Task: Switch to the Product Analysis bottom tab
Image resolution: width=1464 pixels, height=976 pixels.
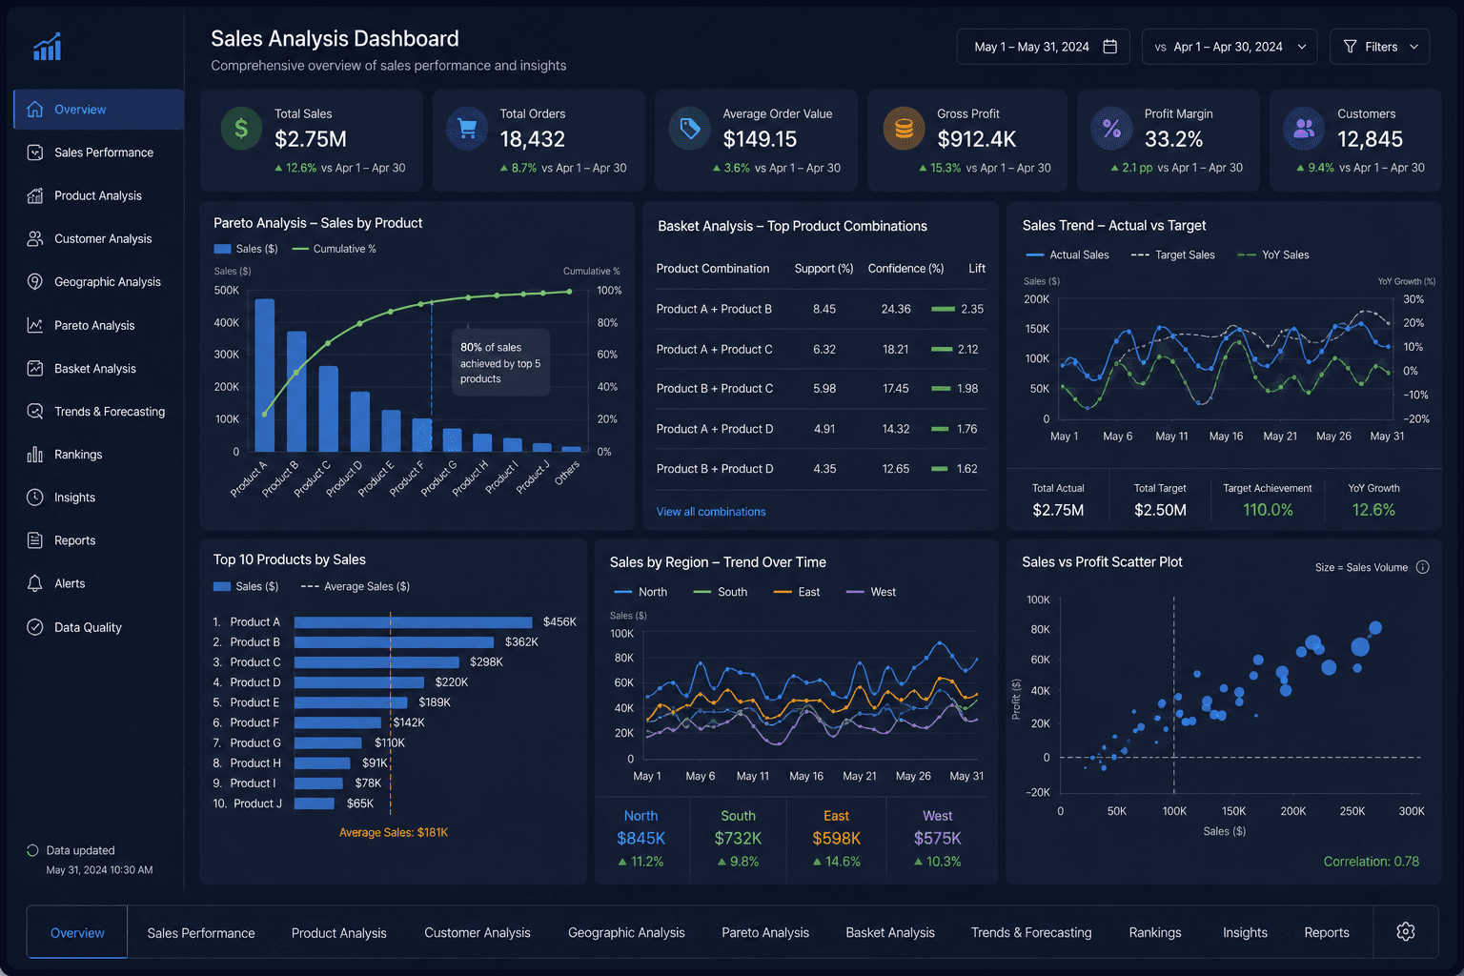Action: click(339, 932)
